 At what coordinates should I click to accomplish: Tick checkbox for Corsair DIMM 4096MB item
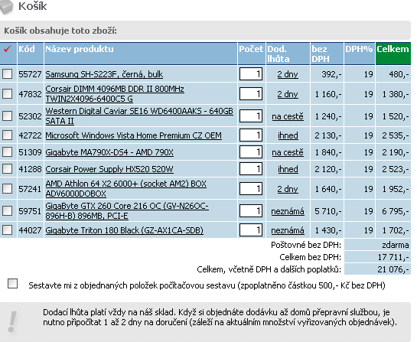point(7,93)
